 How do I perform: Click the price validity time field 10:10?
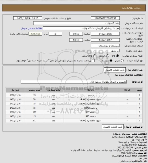click(76, 40)
